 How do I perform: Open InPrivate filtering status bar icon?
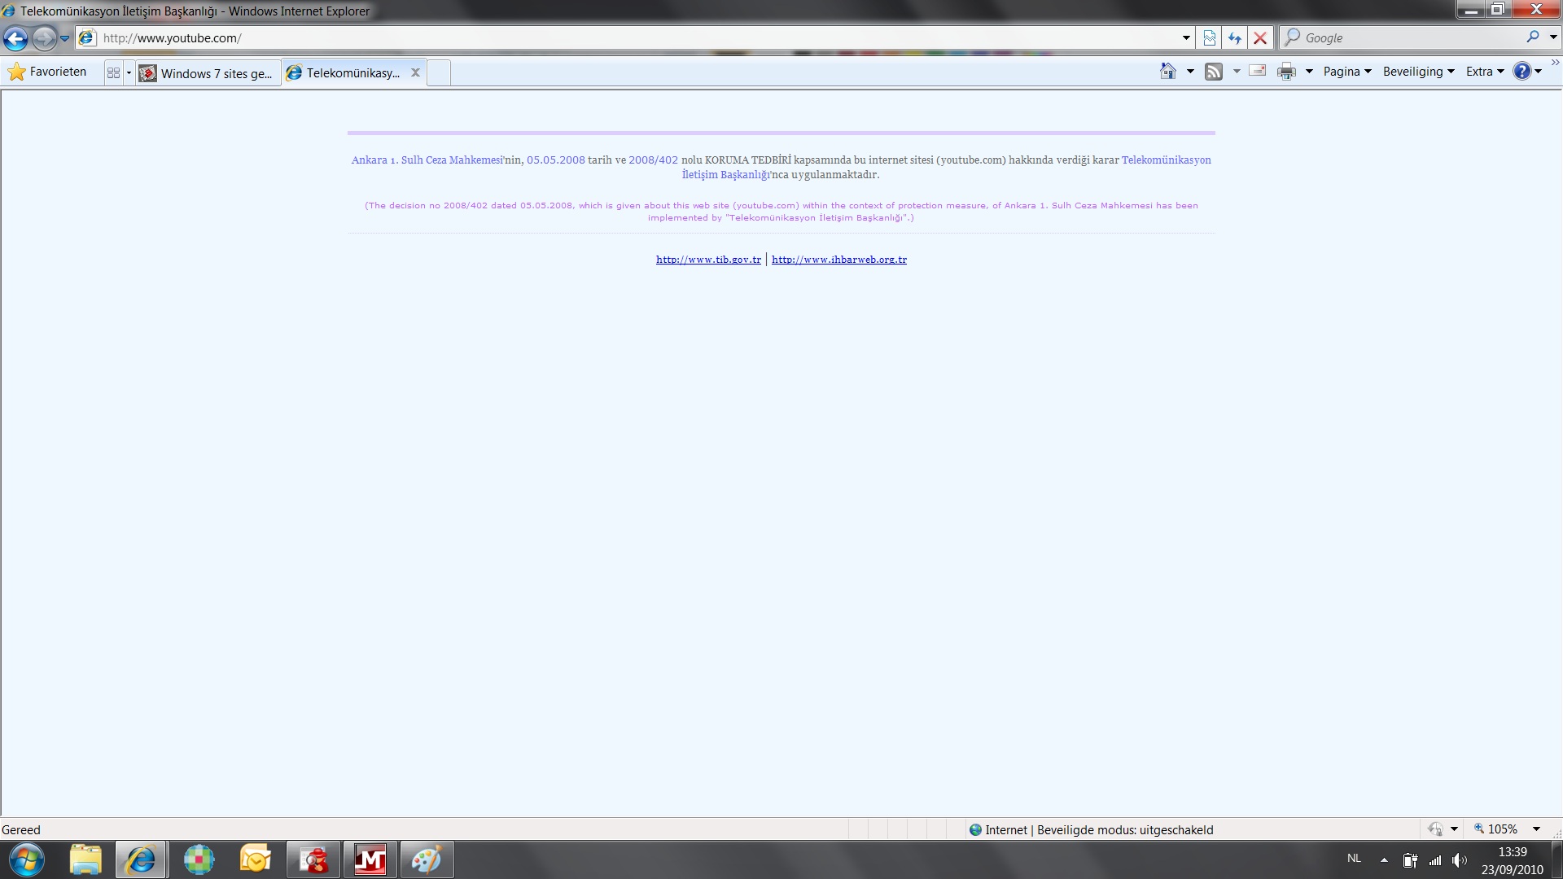coord(1435,829)
